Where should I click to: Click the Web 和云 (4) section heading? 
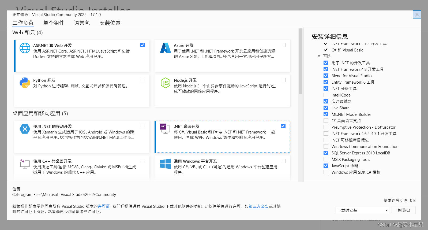click(x=28, y=32)
